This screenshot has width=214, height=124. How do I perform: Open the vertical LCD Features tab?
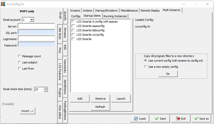pos(60,72)
